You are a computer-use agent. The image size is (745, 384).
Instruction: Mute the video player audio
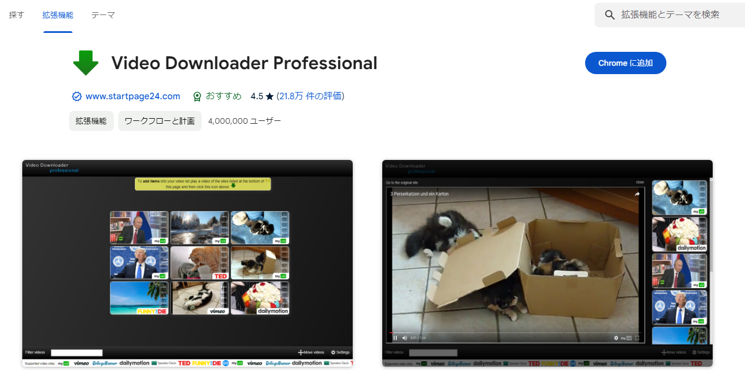tap(404, 338)
